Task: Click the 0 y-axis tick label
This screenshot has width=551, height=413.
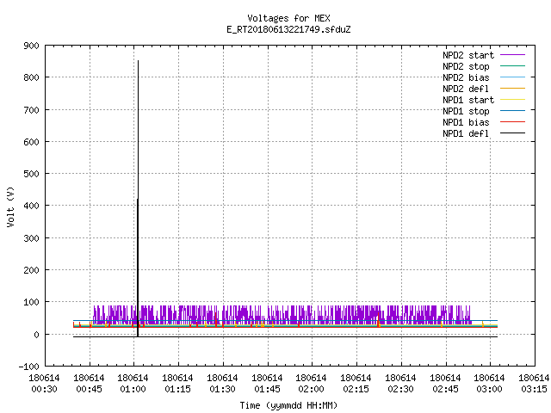Action: pos(36,335)
